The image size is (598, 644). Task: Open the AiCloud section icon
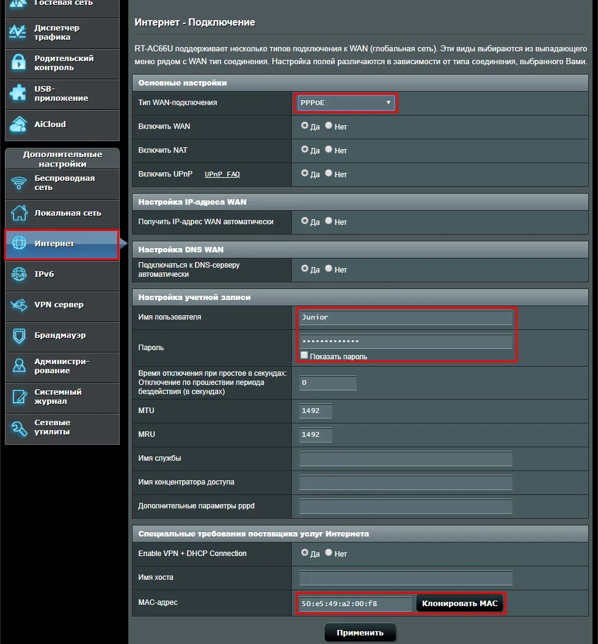[x=20, y=125]
